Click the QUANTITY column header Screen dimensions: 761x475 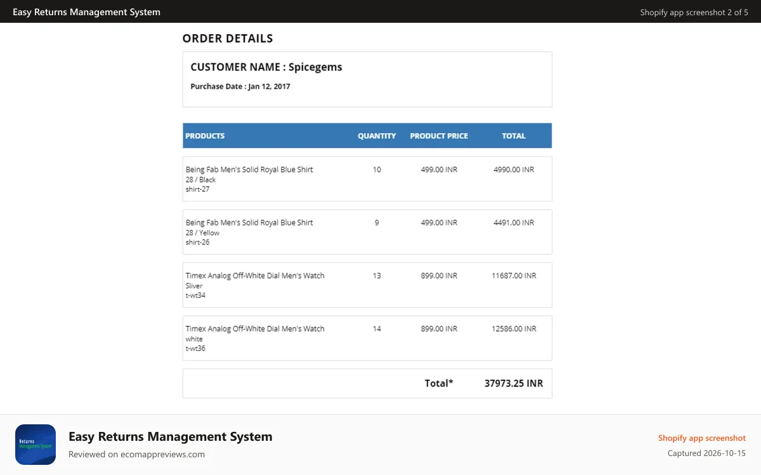(x=377, y=136)
